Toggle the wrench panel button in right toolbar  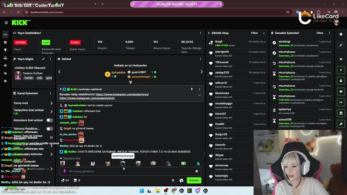point(341,124)
